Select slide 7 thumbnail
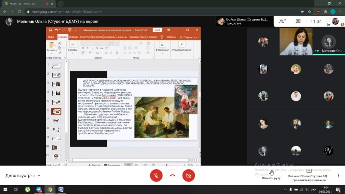The width and height of the screenshot is (345, 194). (x=56, y=120)
